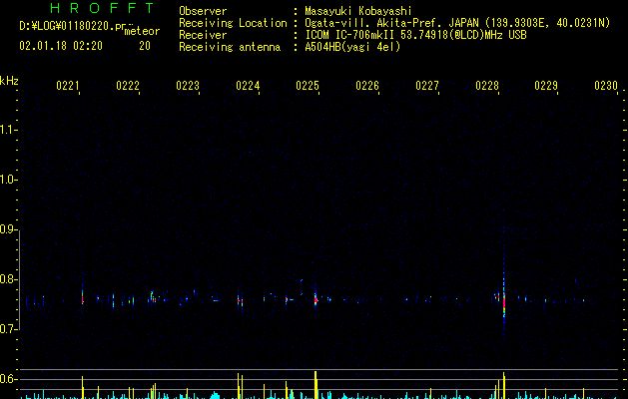Click the 1.1 kHz frequency label
The image size is (628, 399).
(8, 130)
